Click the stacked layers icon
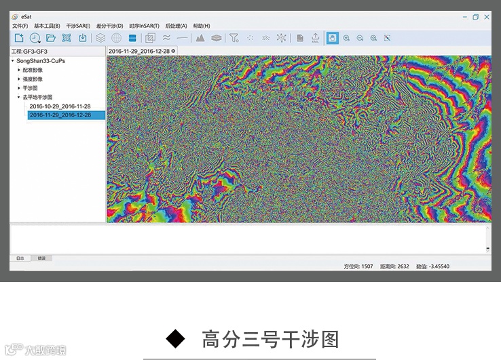The height and width of the screenshot is (360, 501). click(x=100, y=38)
